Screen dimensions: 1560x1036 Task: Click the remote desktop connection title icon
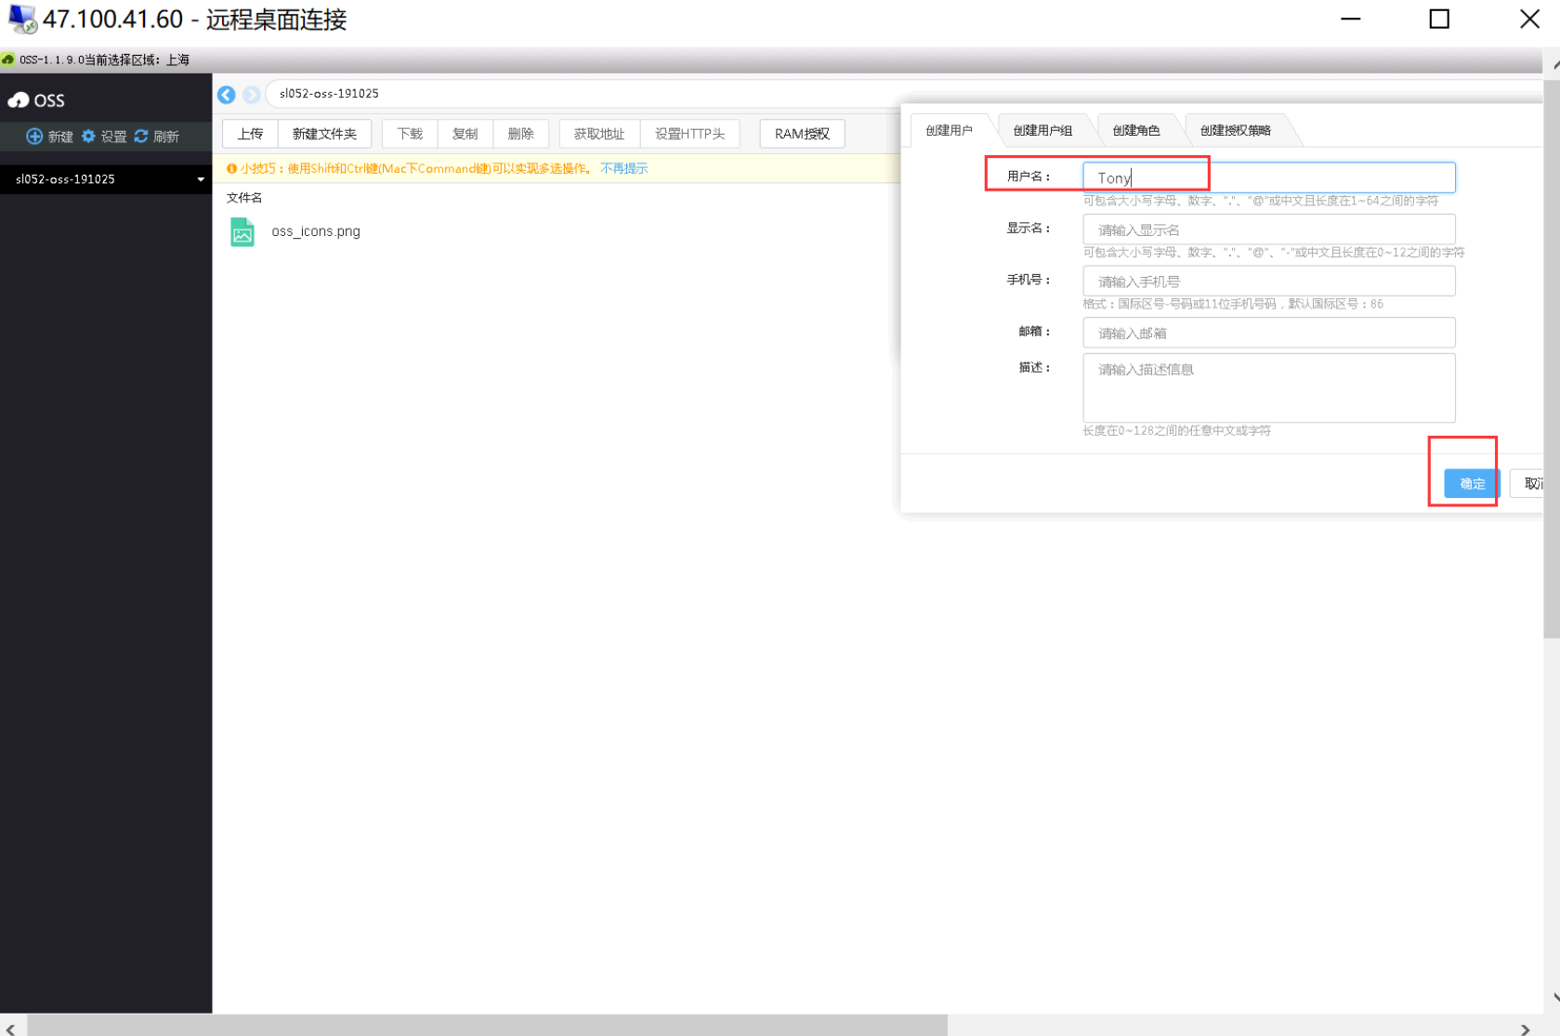coord(21,19)
